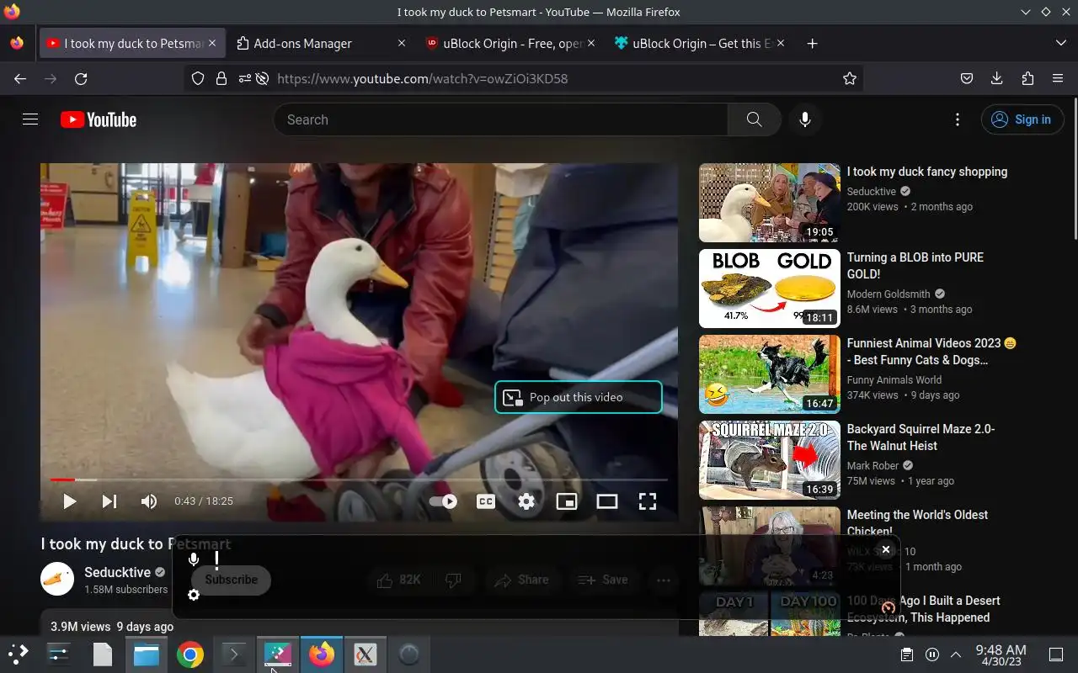Screen dimensions: 1078x673
Task: Open more actions ellipsis below the video
Action: (x=664, y=580)
